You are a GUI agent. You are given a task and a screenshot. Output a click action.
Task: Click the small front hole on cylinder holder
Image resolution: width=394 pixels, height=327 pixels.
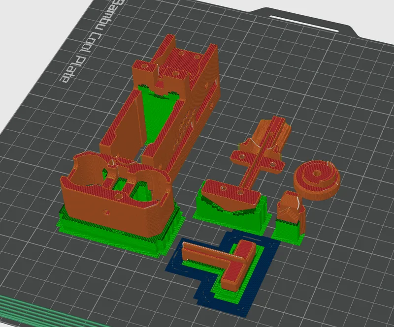(x=107, y=212)
